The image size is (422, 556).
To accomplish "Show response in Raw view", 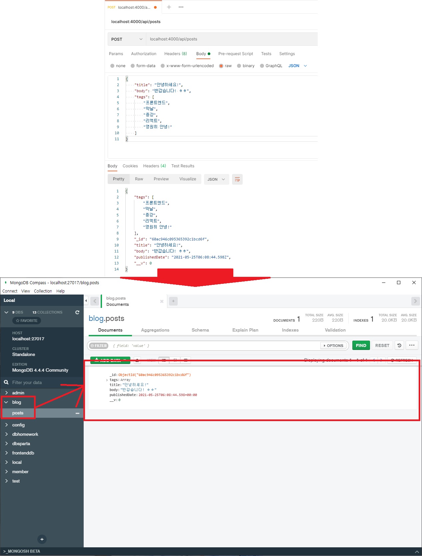I will click(139, 179).
